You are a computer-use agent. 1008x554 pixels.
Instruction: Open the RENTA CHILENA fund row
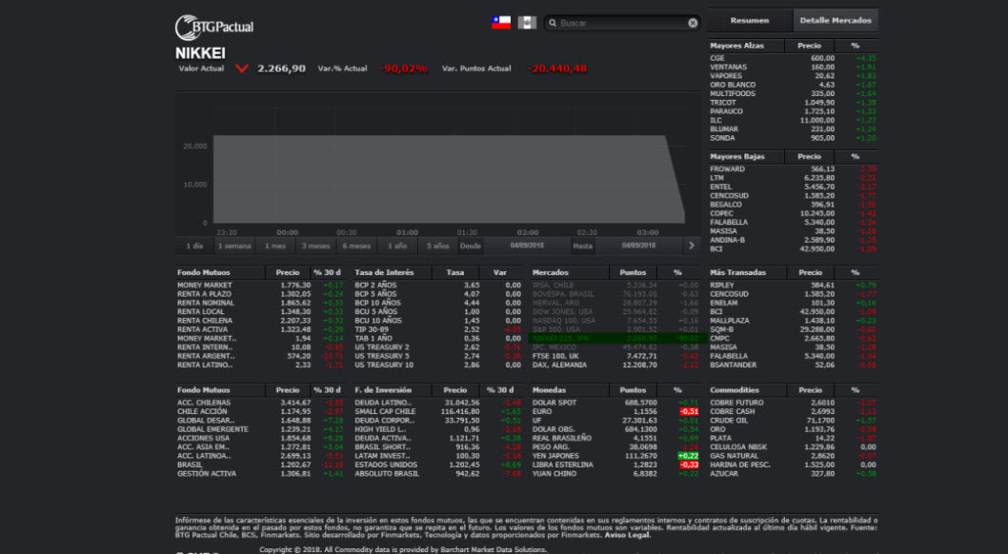pyautogui.click(x=260, y=321)
